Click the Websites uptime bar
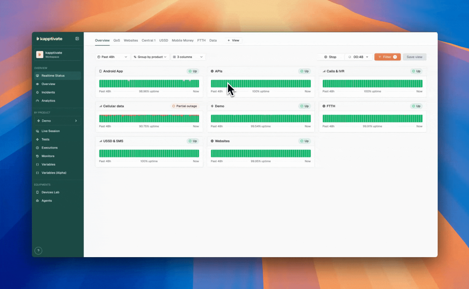 (x=261, y=153)
